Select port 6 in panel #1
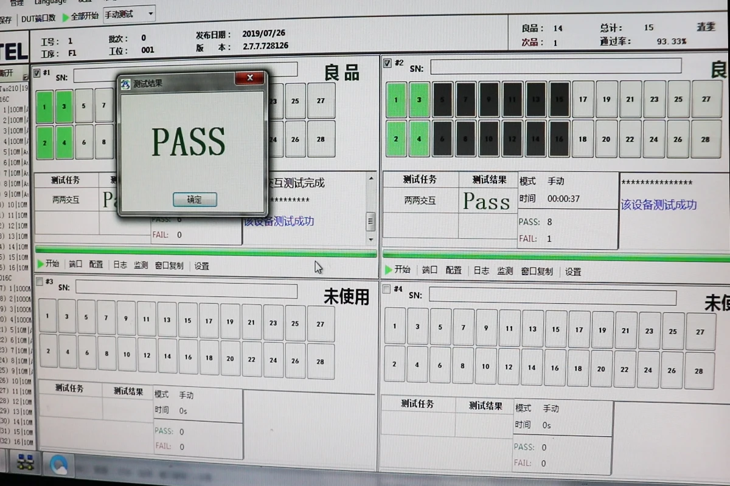730x486 pixels. [84, 142]
